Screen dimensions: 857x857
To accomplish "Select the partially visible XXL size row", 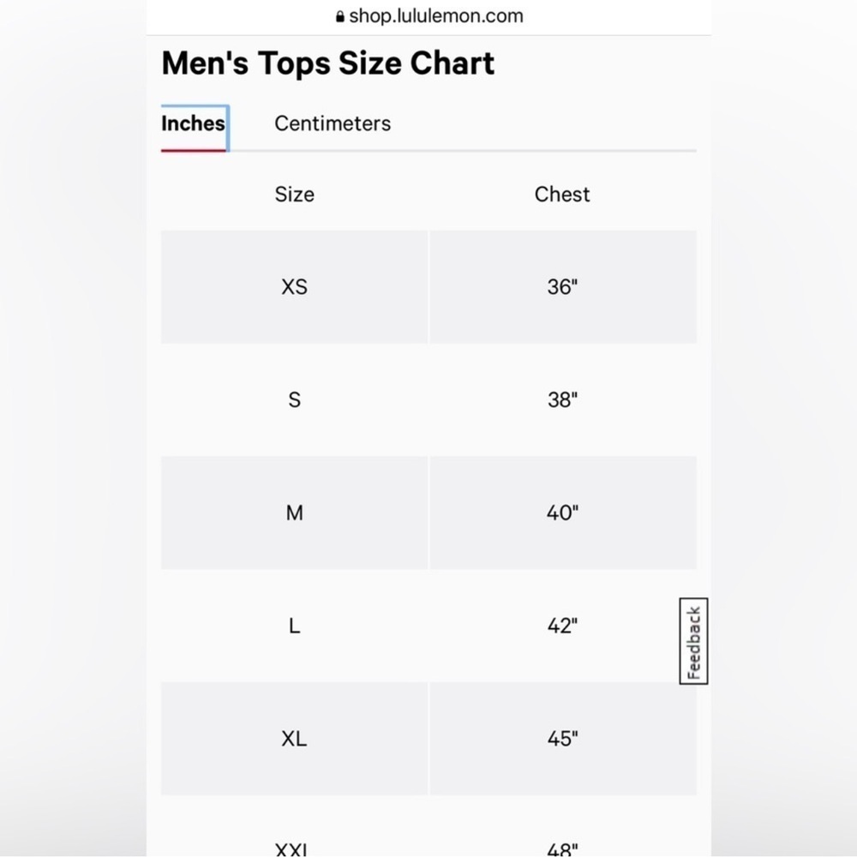I will [294, 848].
